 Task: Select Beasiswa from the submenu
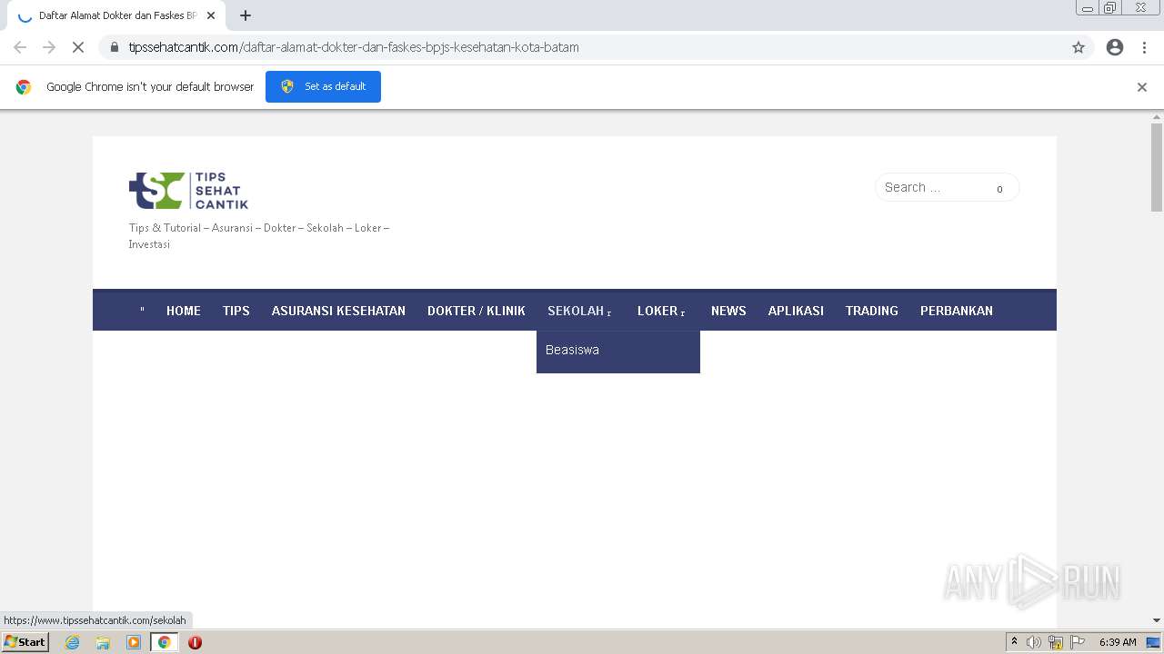click(x=572, y=350)
